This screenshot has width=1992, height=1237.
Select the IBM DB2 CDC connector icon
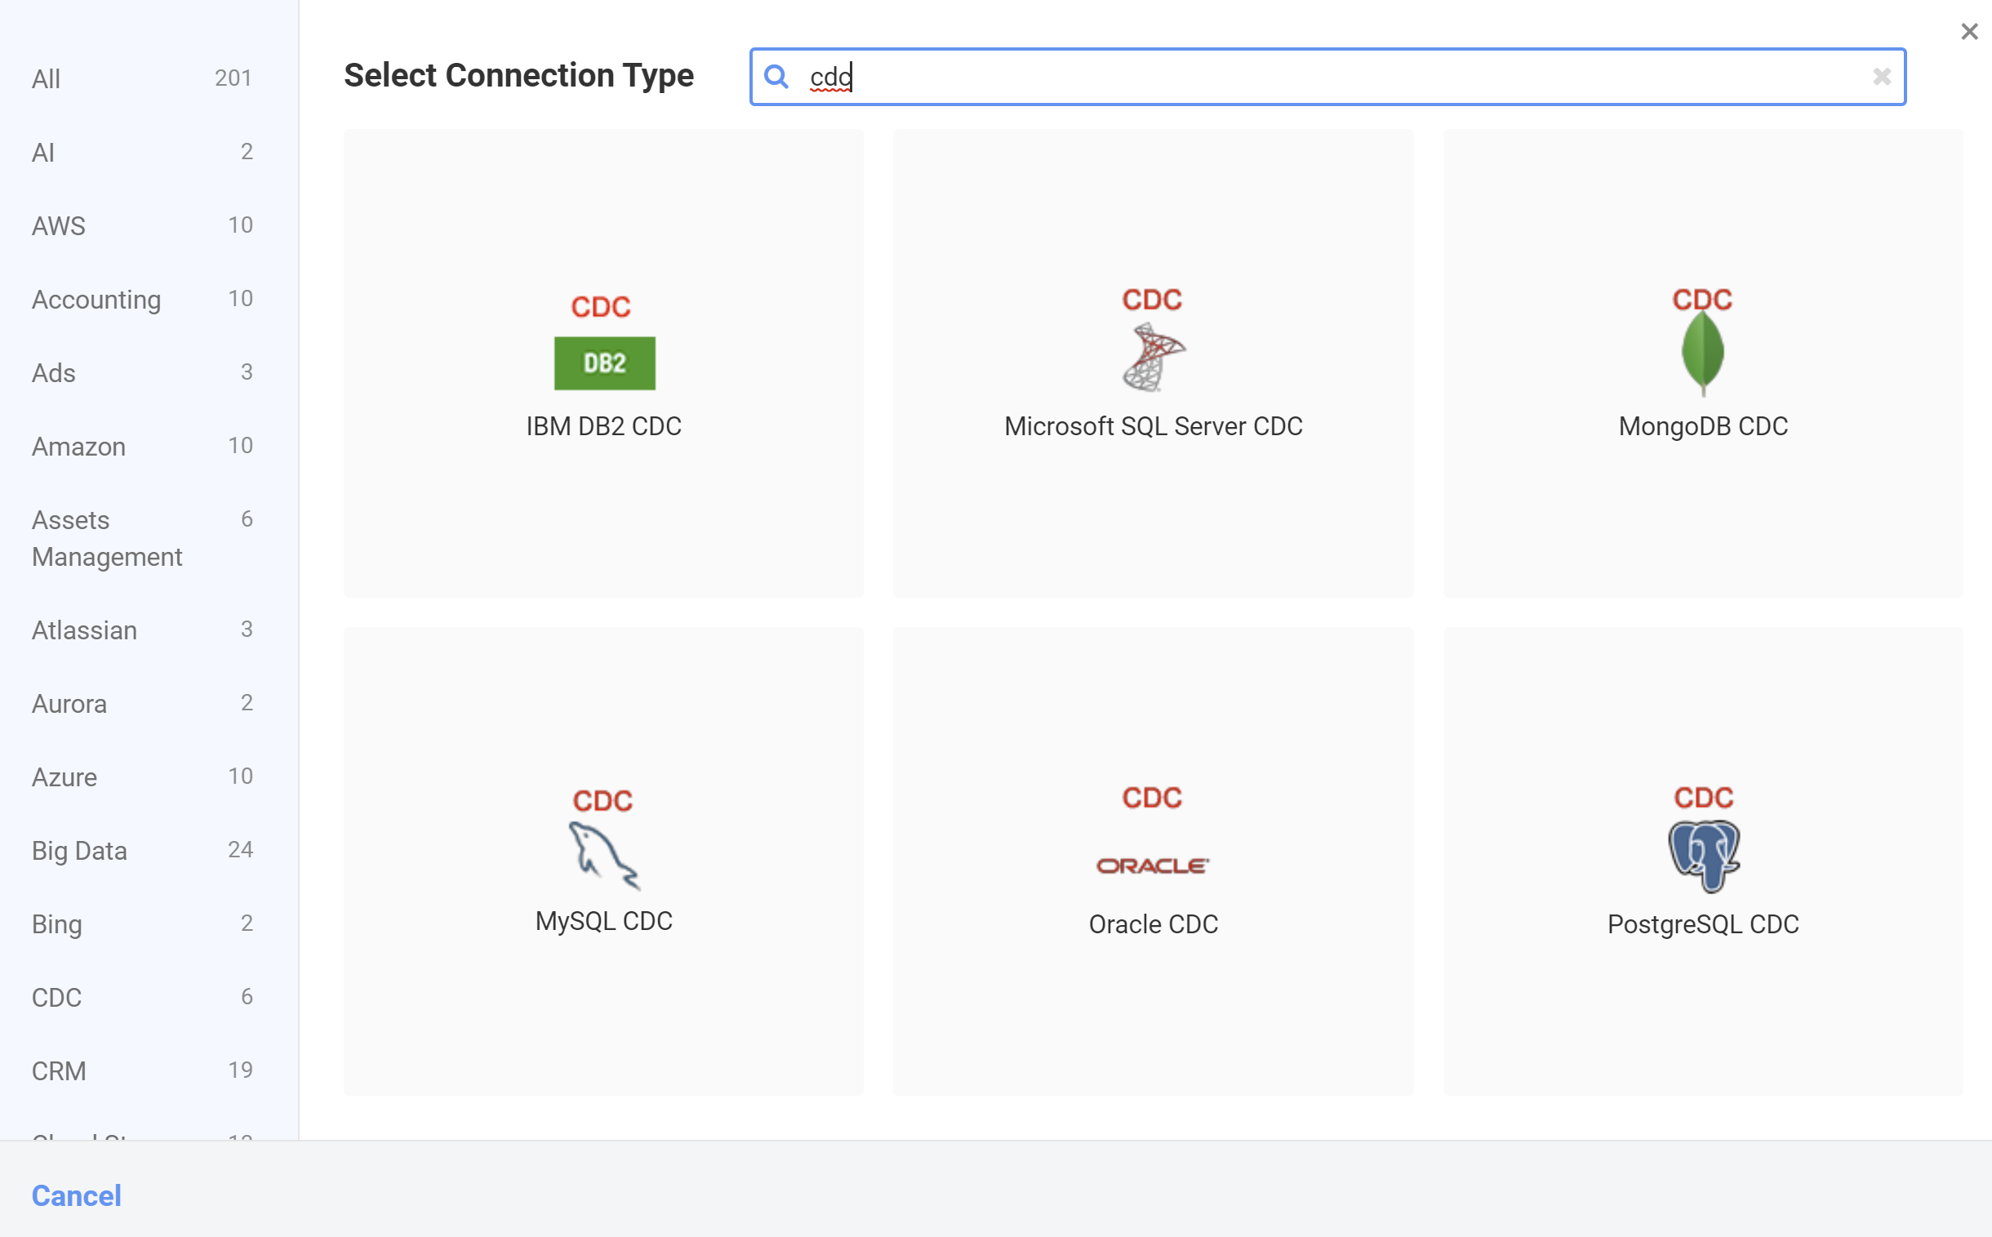tap(604, 344)
